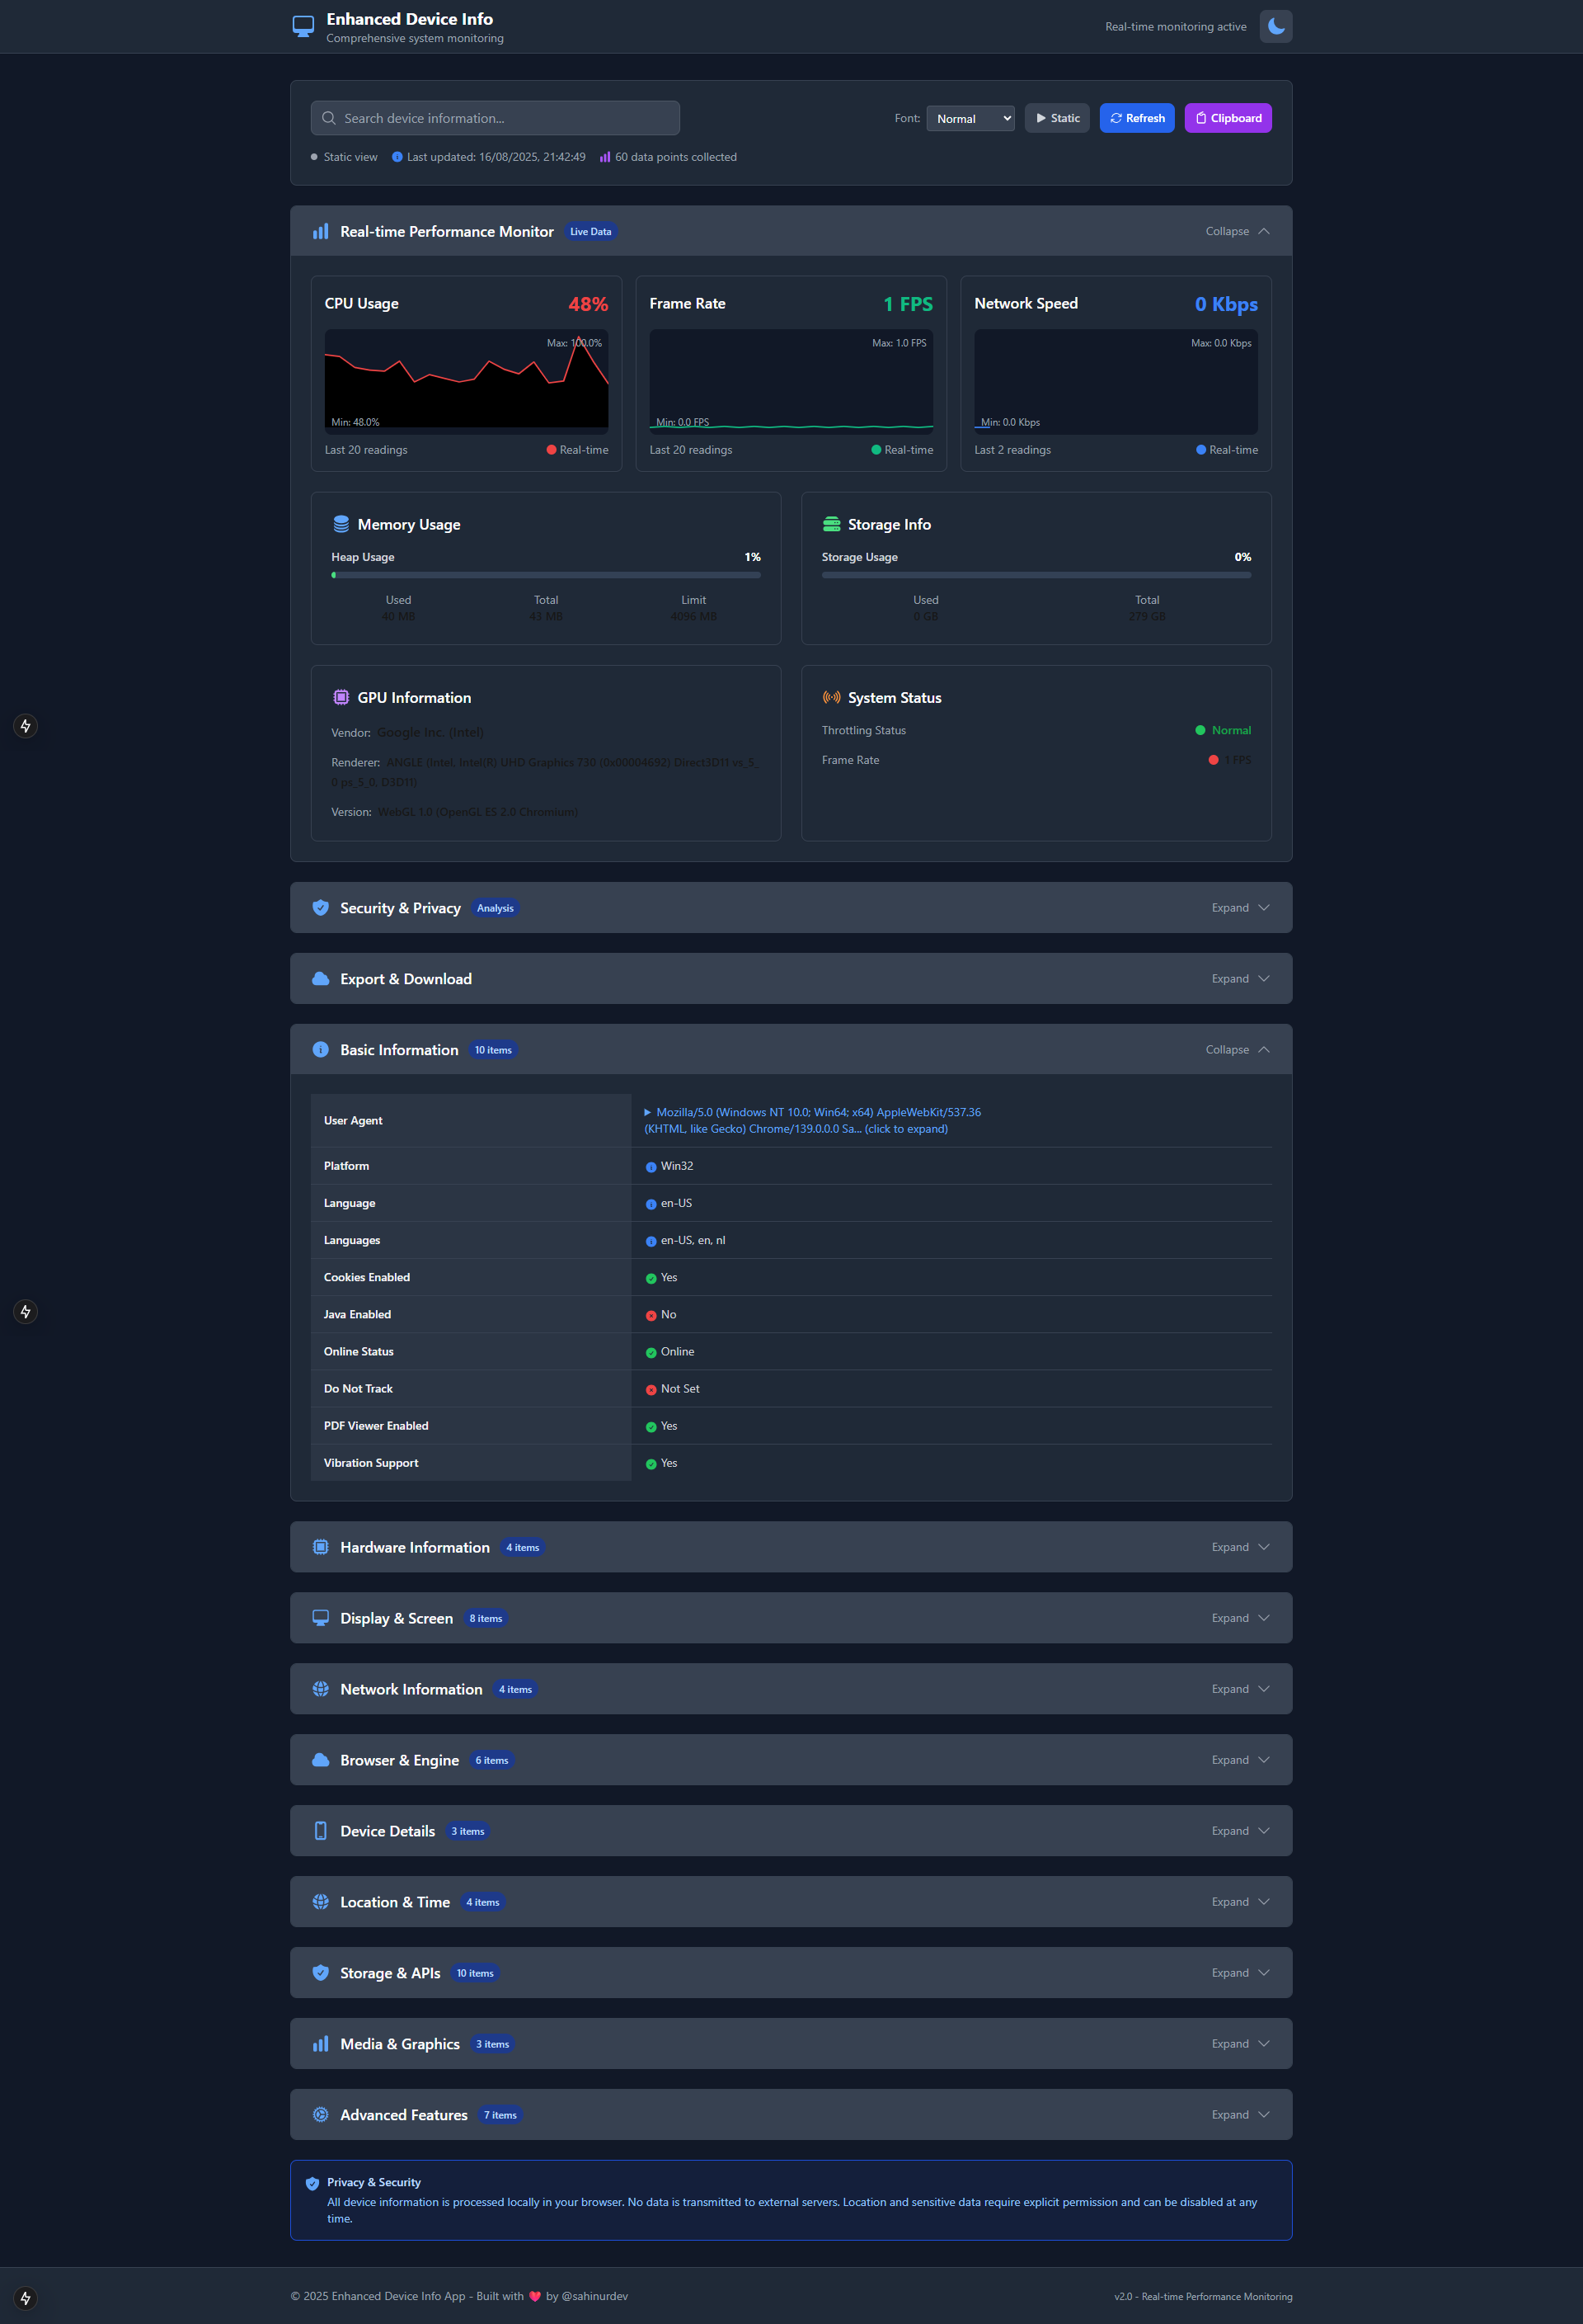The width and height of the screenshot is (1583, 2324).
Task: Click the Hardware Information chip icon
Action: (320, 1547)
